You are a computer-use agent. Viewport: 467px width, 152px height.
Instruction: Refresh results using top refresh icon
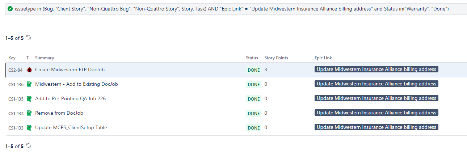[x=29, y=37]
